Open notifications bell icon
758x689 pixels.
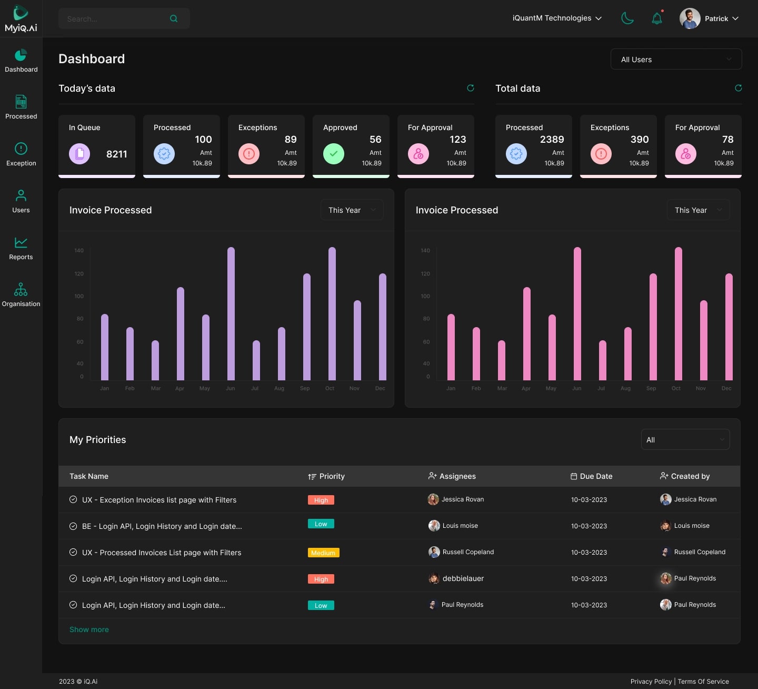pos(657,18)
